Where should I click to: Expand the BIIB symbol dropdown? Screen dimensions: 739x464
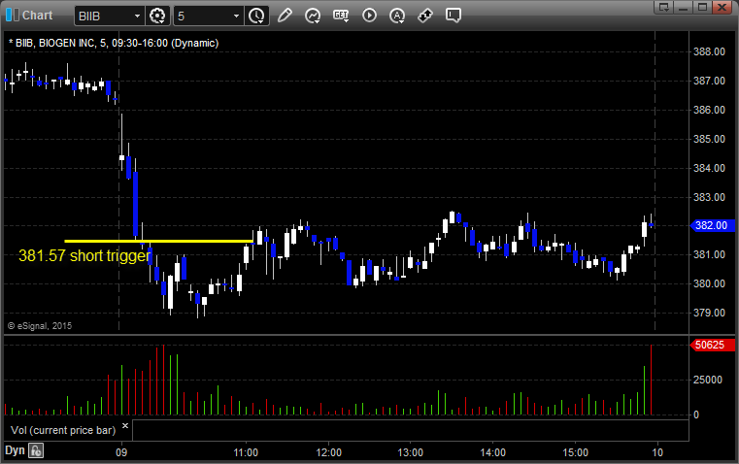137,16
